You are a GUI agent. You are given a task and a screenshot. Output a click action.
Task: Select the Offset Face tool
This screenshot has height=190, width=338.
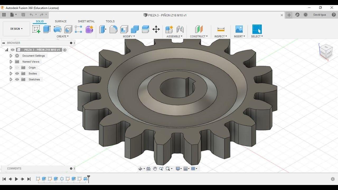pos(145,29)
